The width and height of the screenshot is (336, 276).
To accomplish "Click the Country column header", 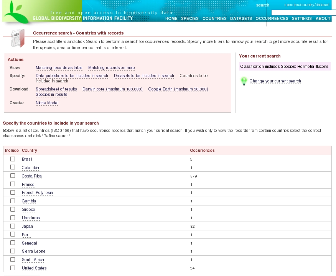I will click(30, 151).
